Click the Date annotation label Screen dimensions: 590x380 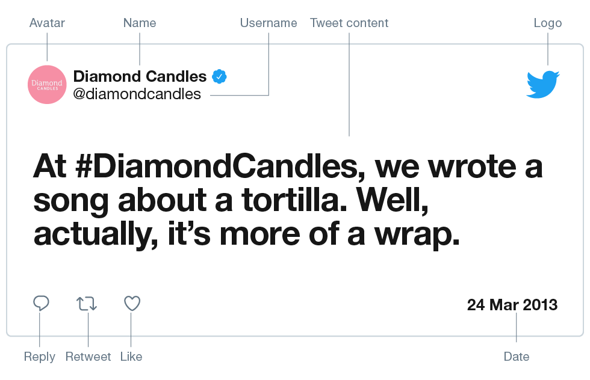[x=517, y=357]
